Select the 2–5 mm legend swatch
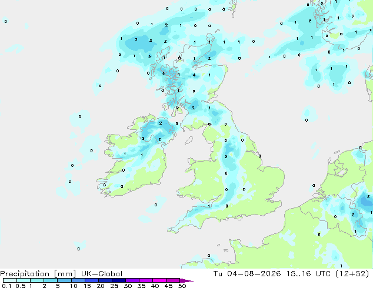 pyautogui.click(x=51, y=280)
